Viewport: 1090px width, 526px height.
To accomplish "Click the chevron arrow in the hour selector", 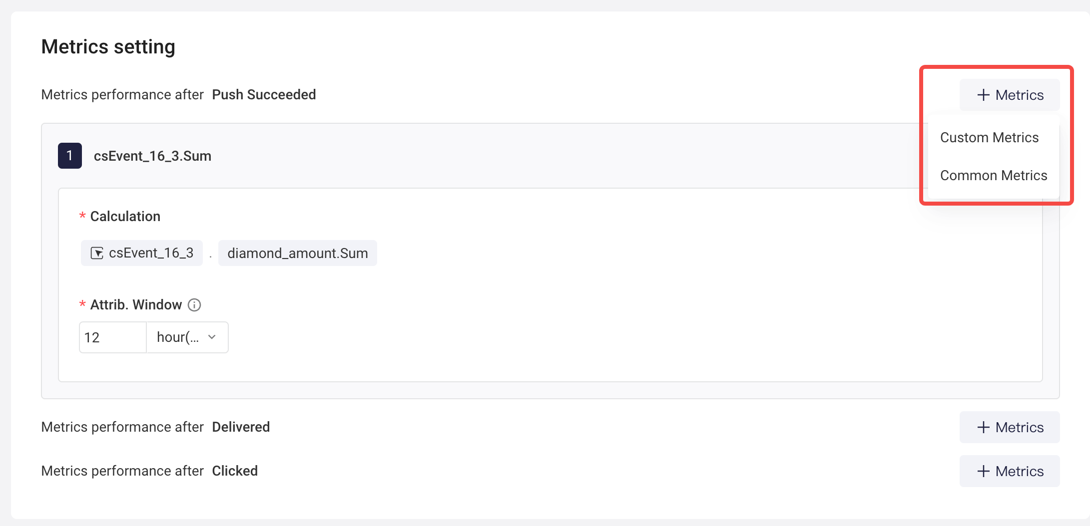I will pos(212,337).
